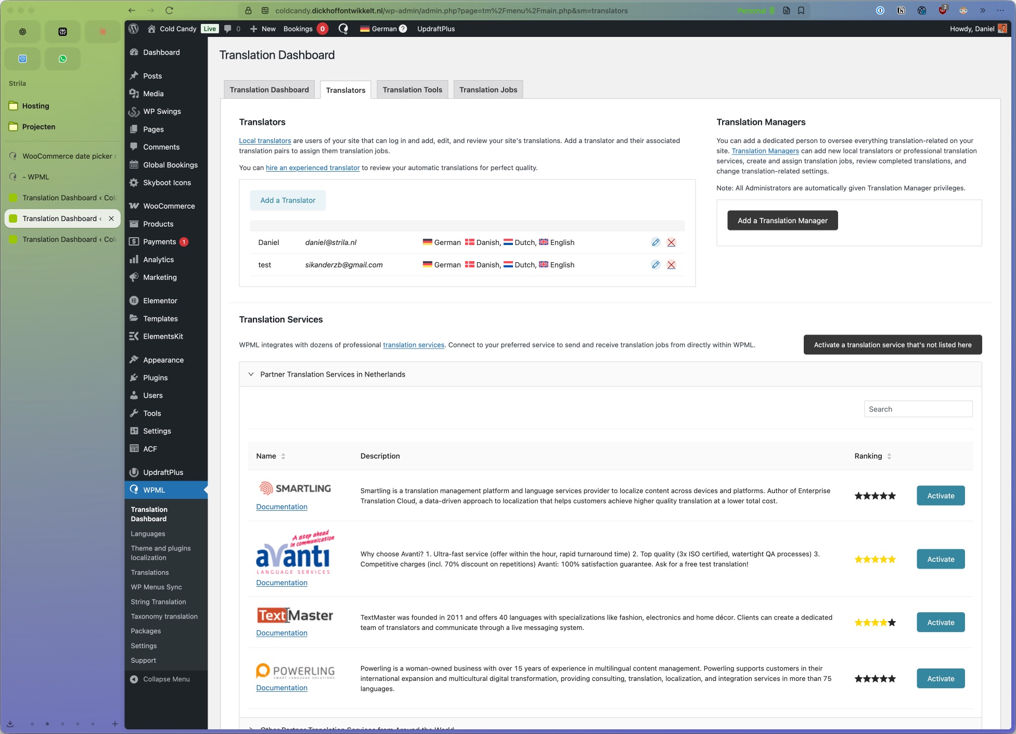Sort services by Name column arrows
The width and height of the screenshot is (1016, 734).
coord(283,456)
